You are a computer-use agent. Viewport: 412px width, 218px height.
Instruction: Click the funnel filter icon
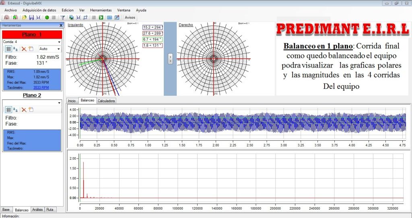62,18
